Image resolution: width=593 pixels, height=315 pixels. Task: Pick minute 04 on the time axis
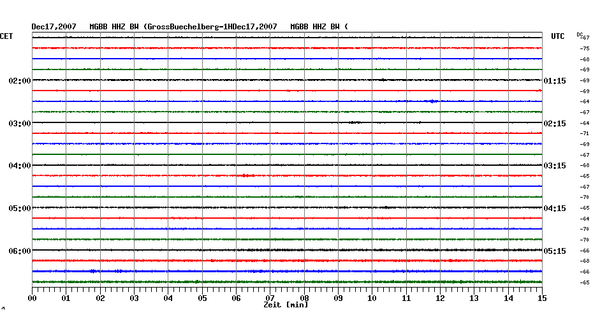[168, 298]
